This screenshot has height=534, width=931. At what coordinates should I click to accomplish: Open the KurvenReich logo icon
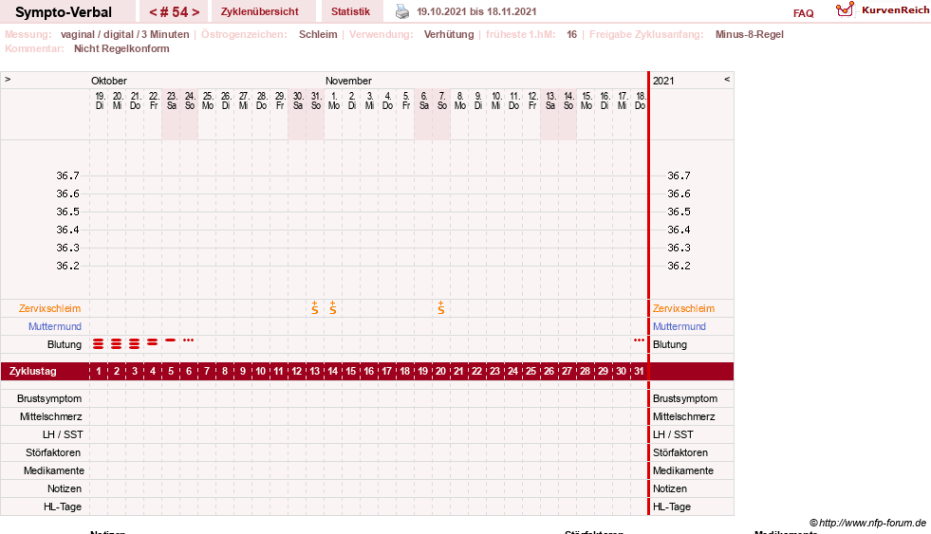pos(845,9)
